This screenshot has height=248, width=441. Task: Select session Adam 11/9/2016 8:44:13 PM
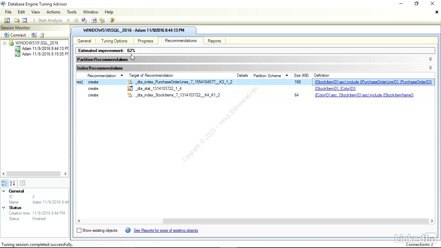45,49
